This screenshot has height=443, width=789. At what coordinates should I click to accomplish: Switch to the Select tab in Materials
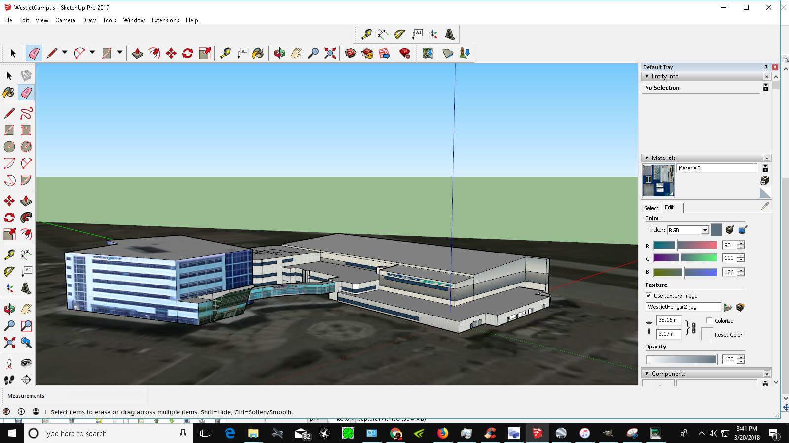tap(650, 207)
